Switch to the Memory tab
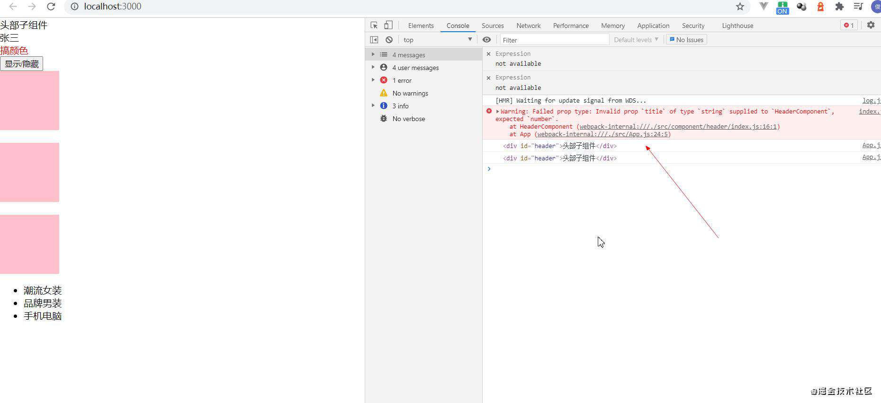The width and height of the screenshot is (881, 403). (613, 26)
